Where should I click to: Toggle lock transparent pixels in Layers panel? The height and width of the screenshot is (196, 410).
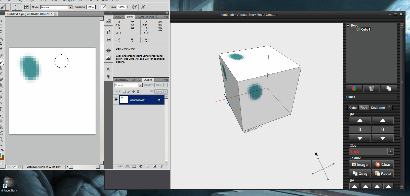(124, 91)
